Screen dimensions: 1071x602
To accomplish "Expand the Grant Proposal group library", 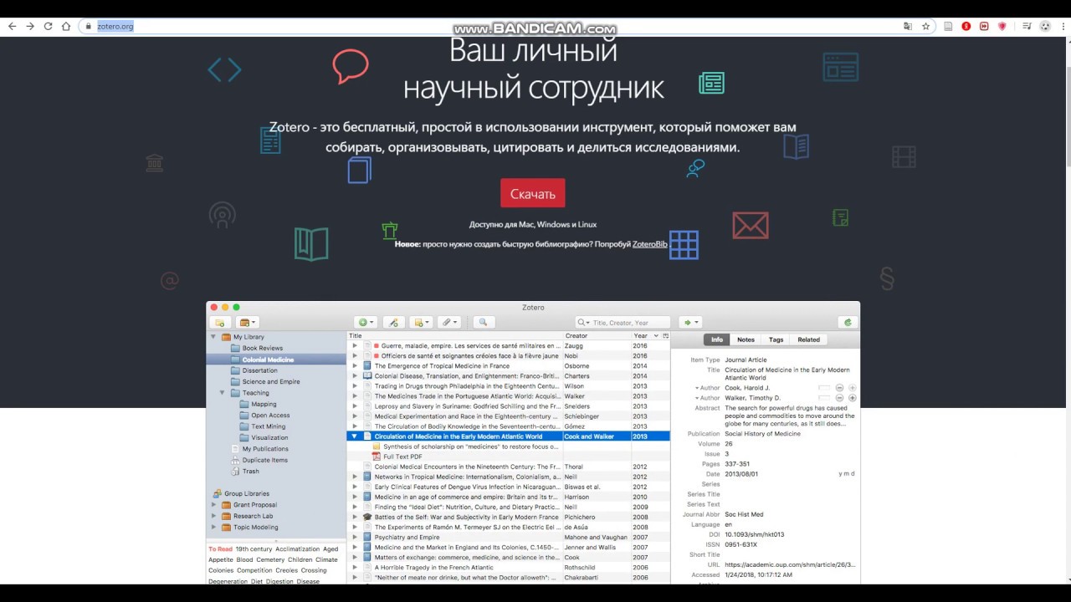I will pyautogui.click(x=213, y=505).
